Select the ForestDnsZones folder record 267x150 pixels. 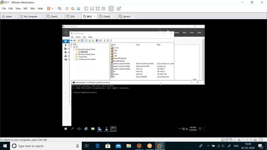[x=119, y=61]
